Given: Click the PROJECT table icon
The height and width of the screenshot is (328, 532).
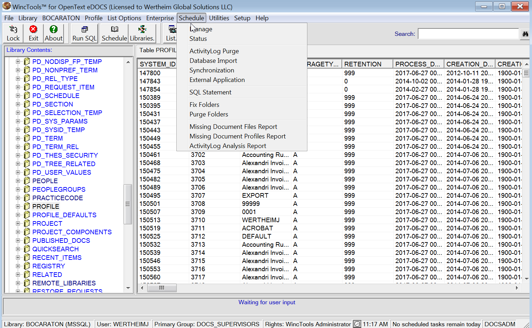Looking at the screenshot, I should (x=27, y=224).
